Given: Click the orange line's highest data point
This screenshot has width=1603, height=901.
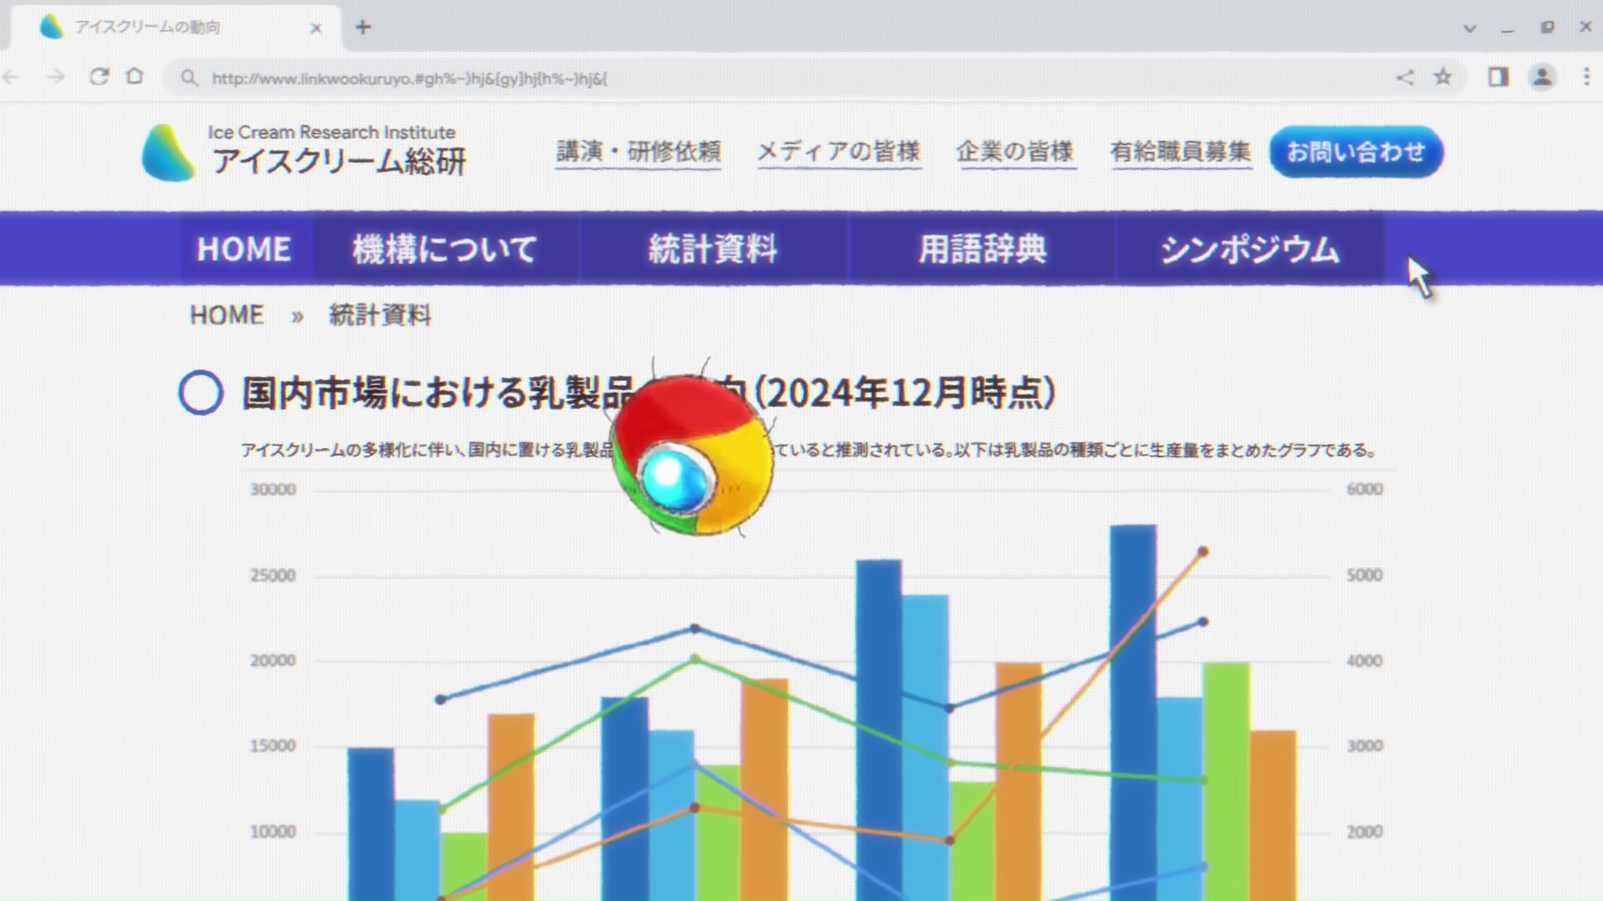Looking at the screenshot, I should pos(1203,551).
